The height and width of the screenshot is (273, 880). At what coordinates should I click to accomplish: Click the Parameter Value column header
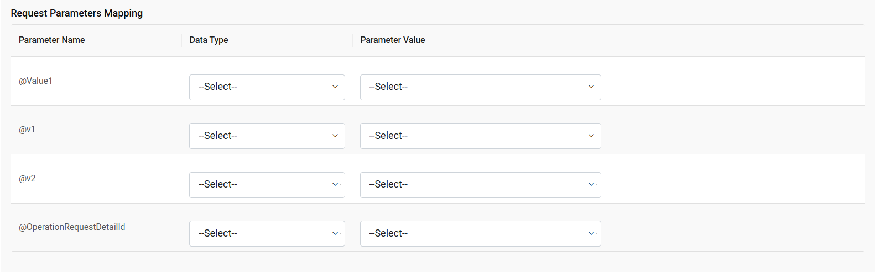point(392,40)
